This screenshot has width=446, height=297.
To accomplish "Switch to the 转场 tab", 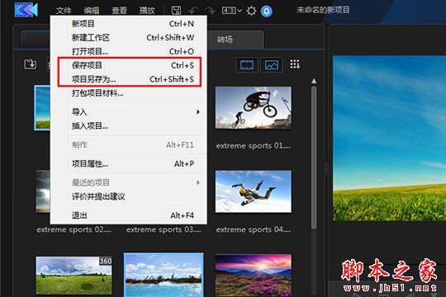I will (225, 40).
